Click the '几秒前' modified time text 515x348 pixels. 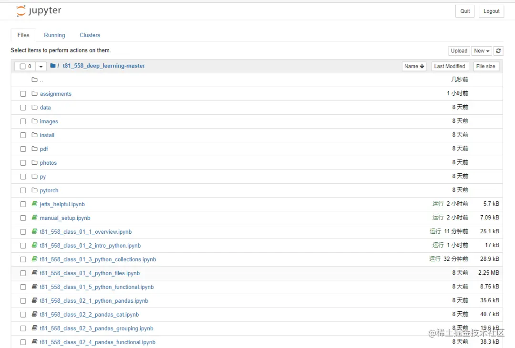(x=460, y=80)
